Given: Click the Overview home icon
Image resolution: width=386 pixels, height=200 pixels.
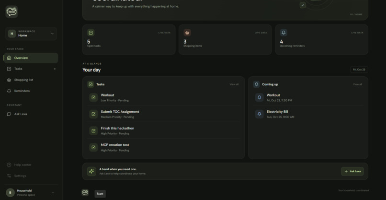Looking at the screenshot, I should pyautogui.click(x=9, y=58).
